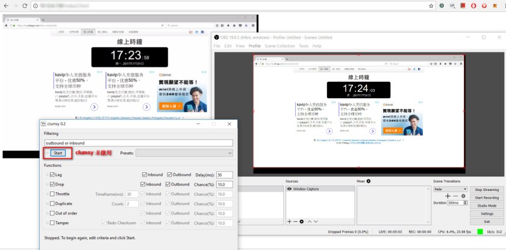Screen dimensions: 506x250
Task: Add a new source with plus icon
Action: (x=290, y=221)
